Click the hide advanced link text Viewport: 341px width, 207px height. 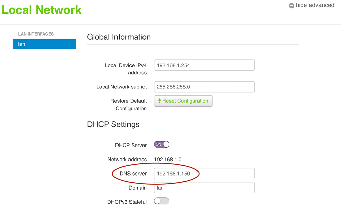pyautogui.click(x=315, y=5)
